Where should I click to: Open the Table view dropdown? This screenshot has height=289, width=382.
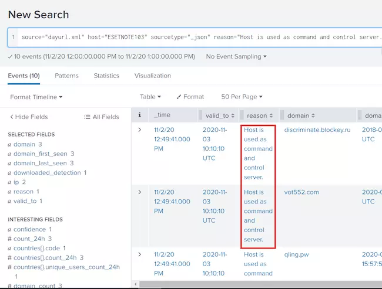pos(150,97)
